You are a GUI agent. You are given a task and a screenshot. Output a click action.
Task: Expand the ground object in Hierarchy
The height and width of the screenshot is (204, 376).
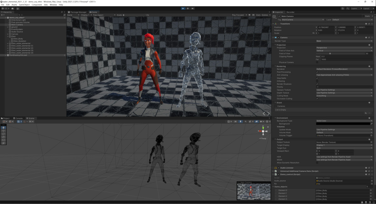click(x=8, y=27)
